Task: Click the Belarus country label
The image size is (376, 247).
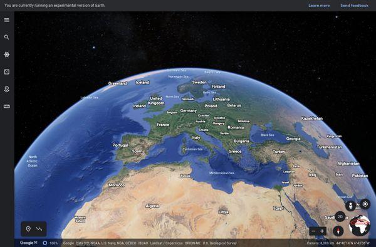Action: [234, 105]
